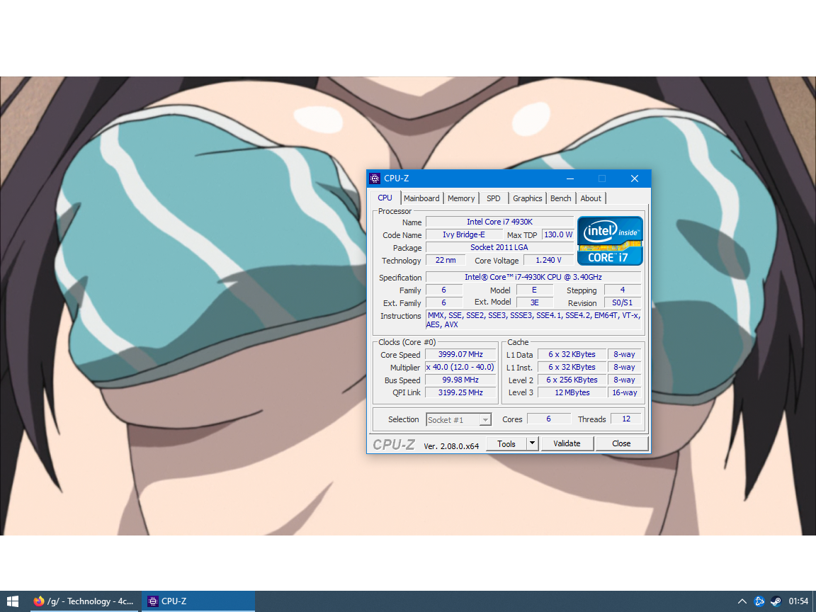
Task: Click the Intel Core i7 logo
Action: pyautogui.click(x=610, y=241)
